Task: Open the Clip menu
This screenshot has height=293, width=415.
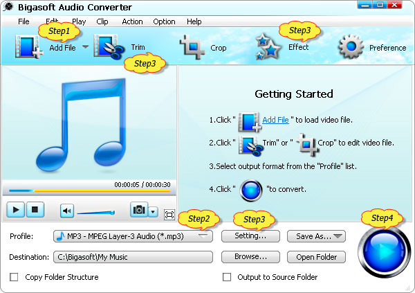Action: pyautogui.click(x=102, y=21)
